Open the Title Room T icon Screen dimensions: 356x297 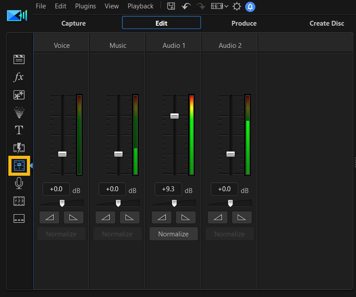pyautogui.click(x=19, y=130)
